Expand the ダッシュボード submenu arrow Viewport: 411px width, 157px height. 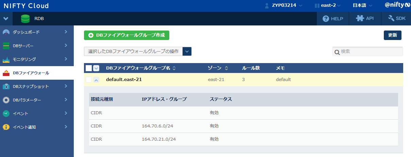pyautogui.click(x=66, y=32)
